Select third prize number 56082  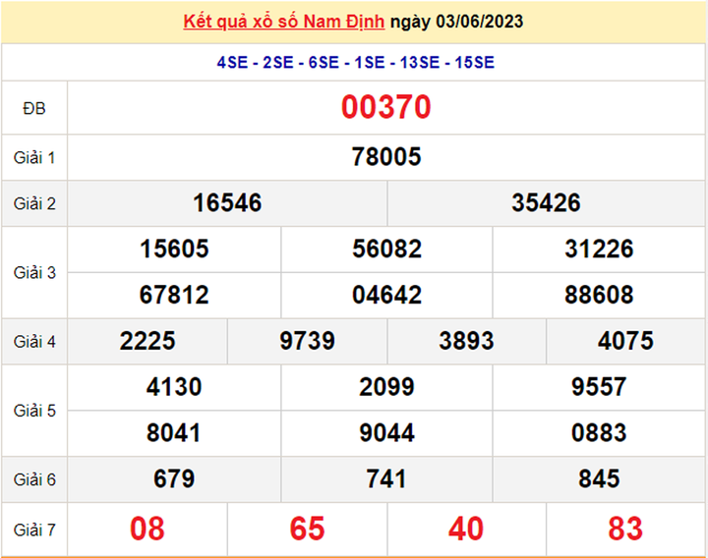point(387,249)
